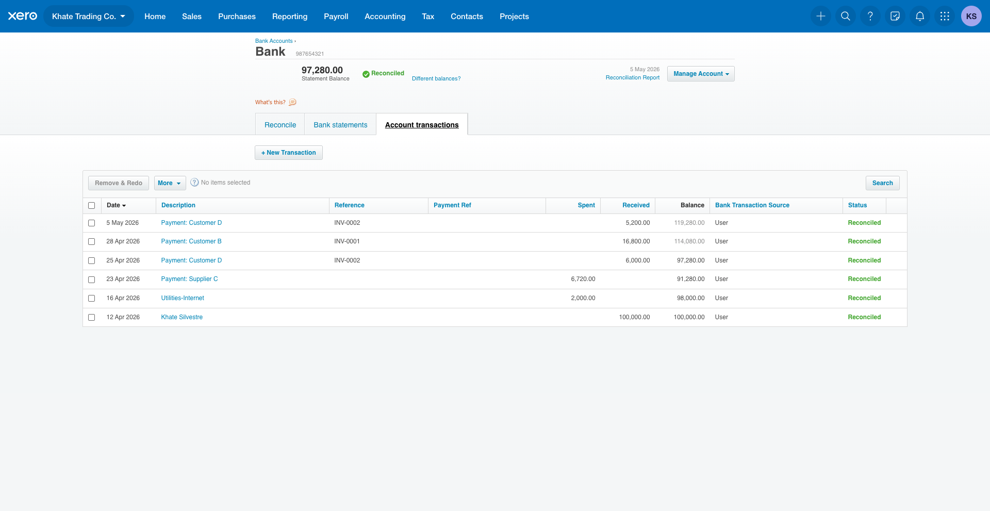Select the 16 Apr 2026 transaction checkbox
990x511 pixels.
tap(92, 298)
